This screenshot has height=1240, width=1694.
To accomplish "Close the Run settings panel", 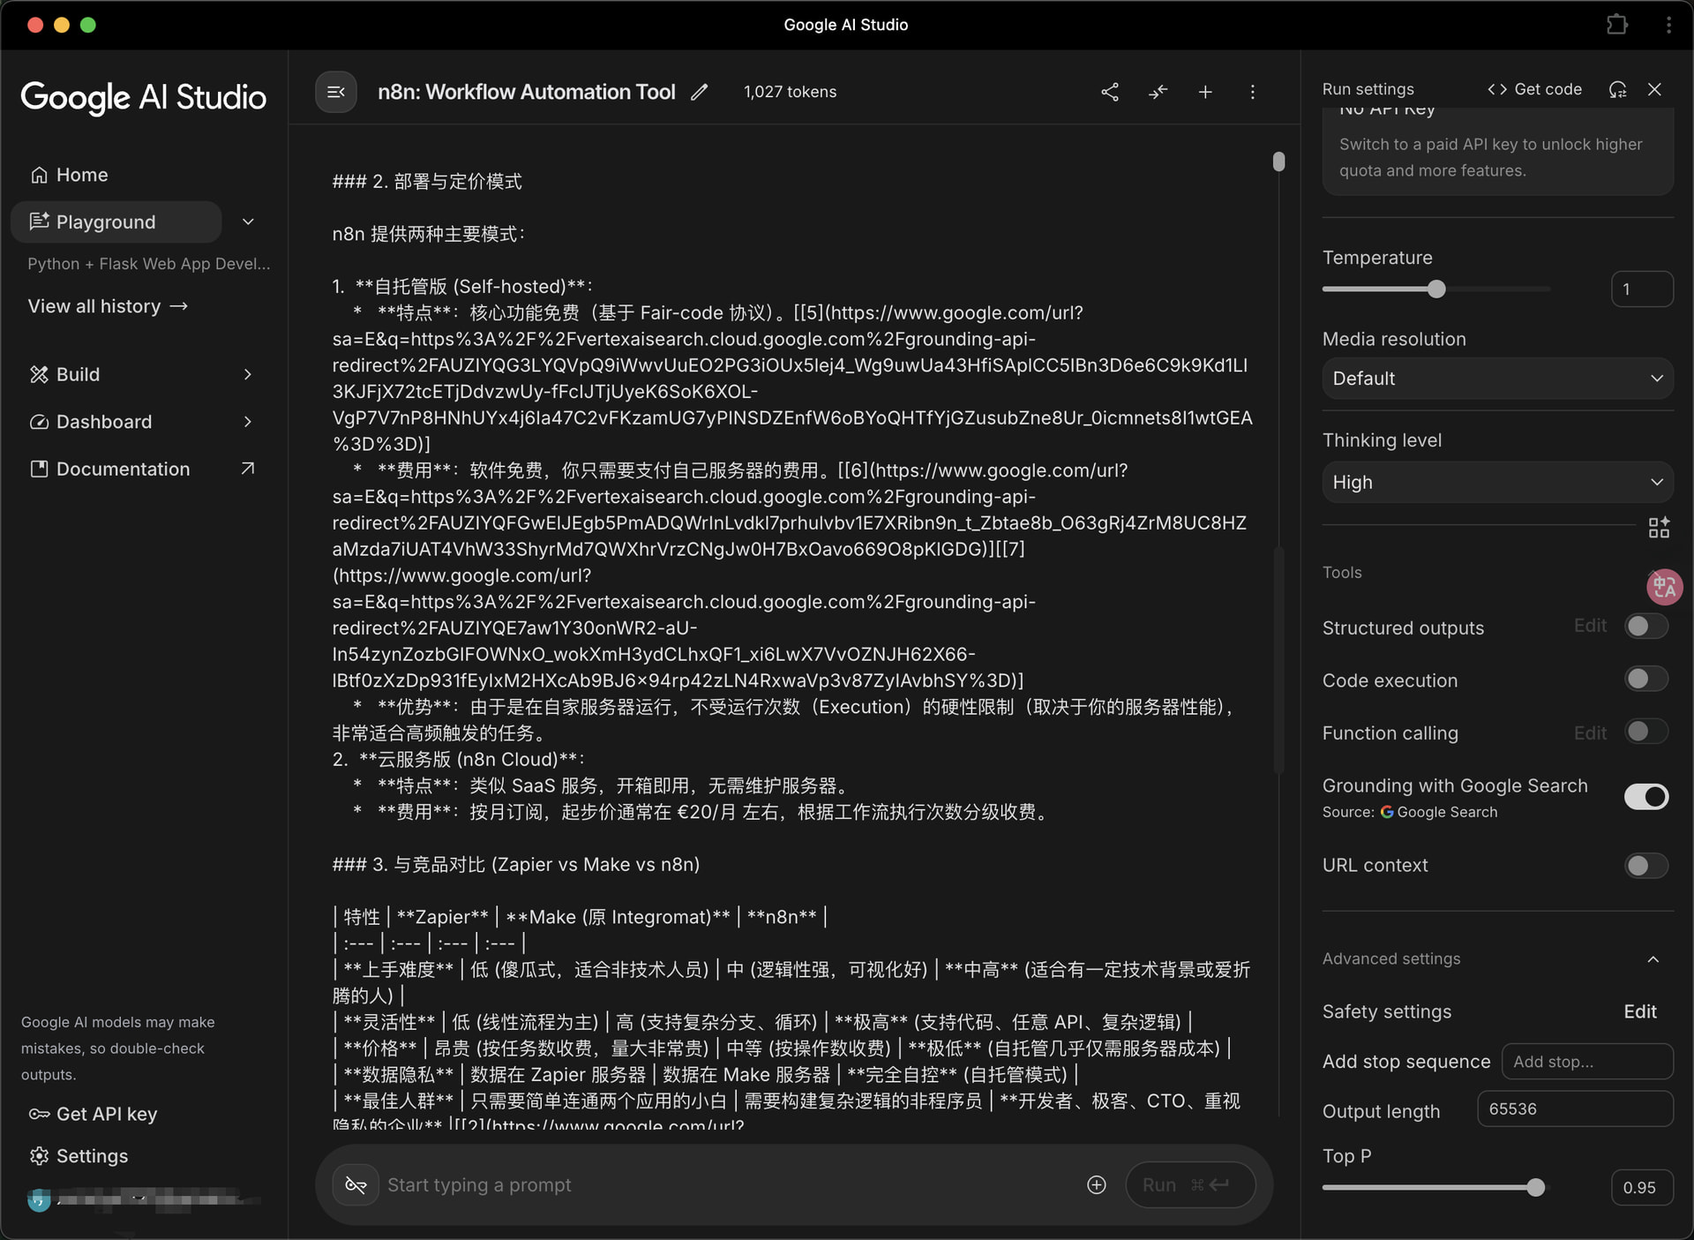I will pyautogui.click(x=1655, y=89).
